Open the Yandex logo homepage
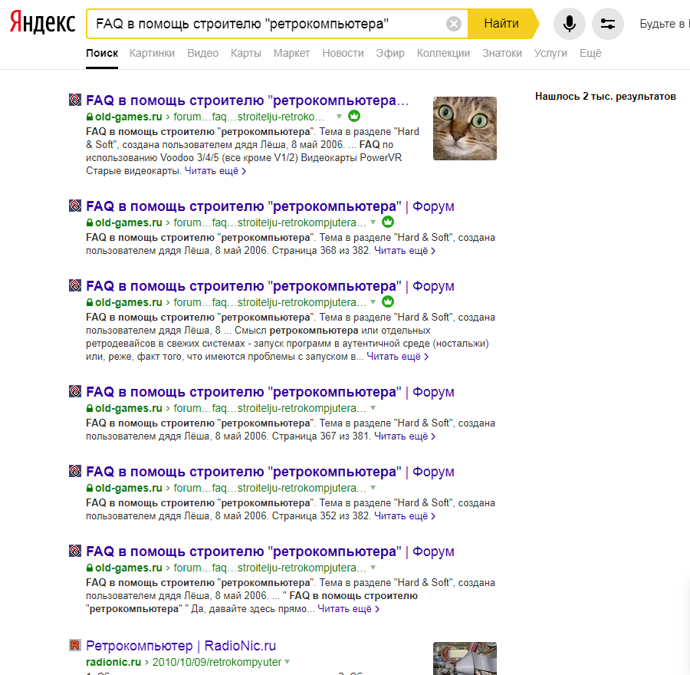The width and height of the screenshot is (690, 675). click(x=43, y=23)
